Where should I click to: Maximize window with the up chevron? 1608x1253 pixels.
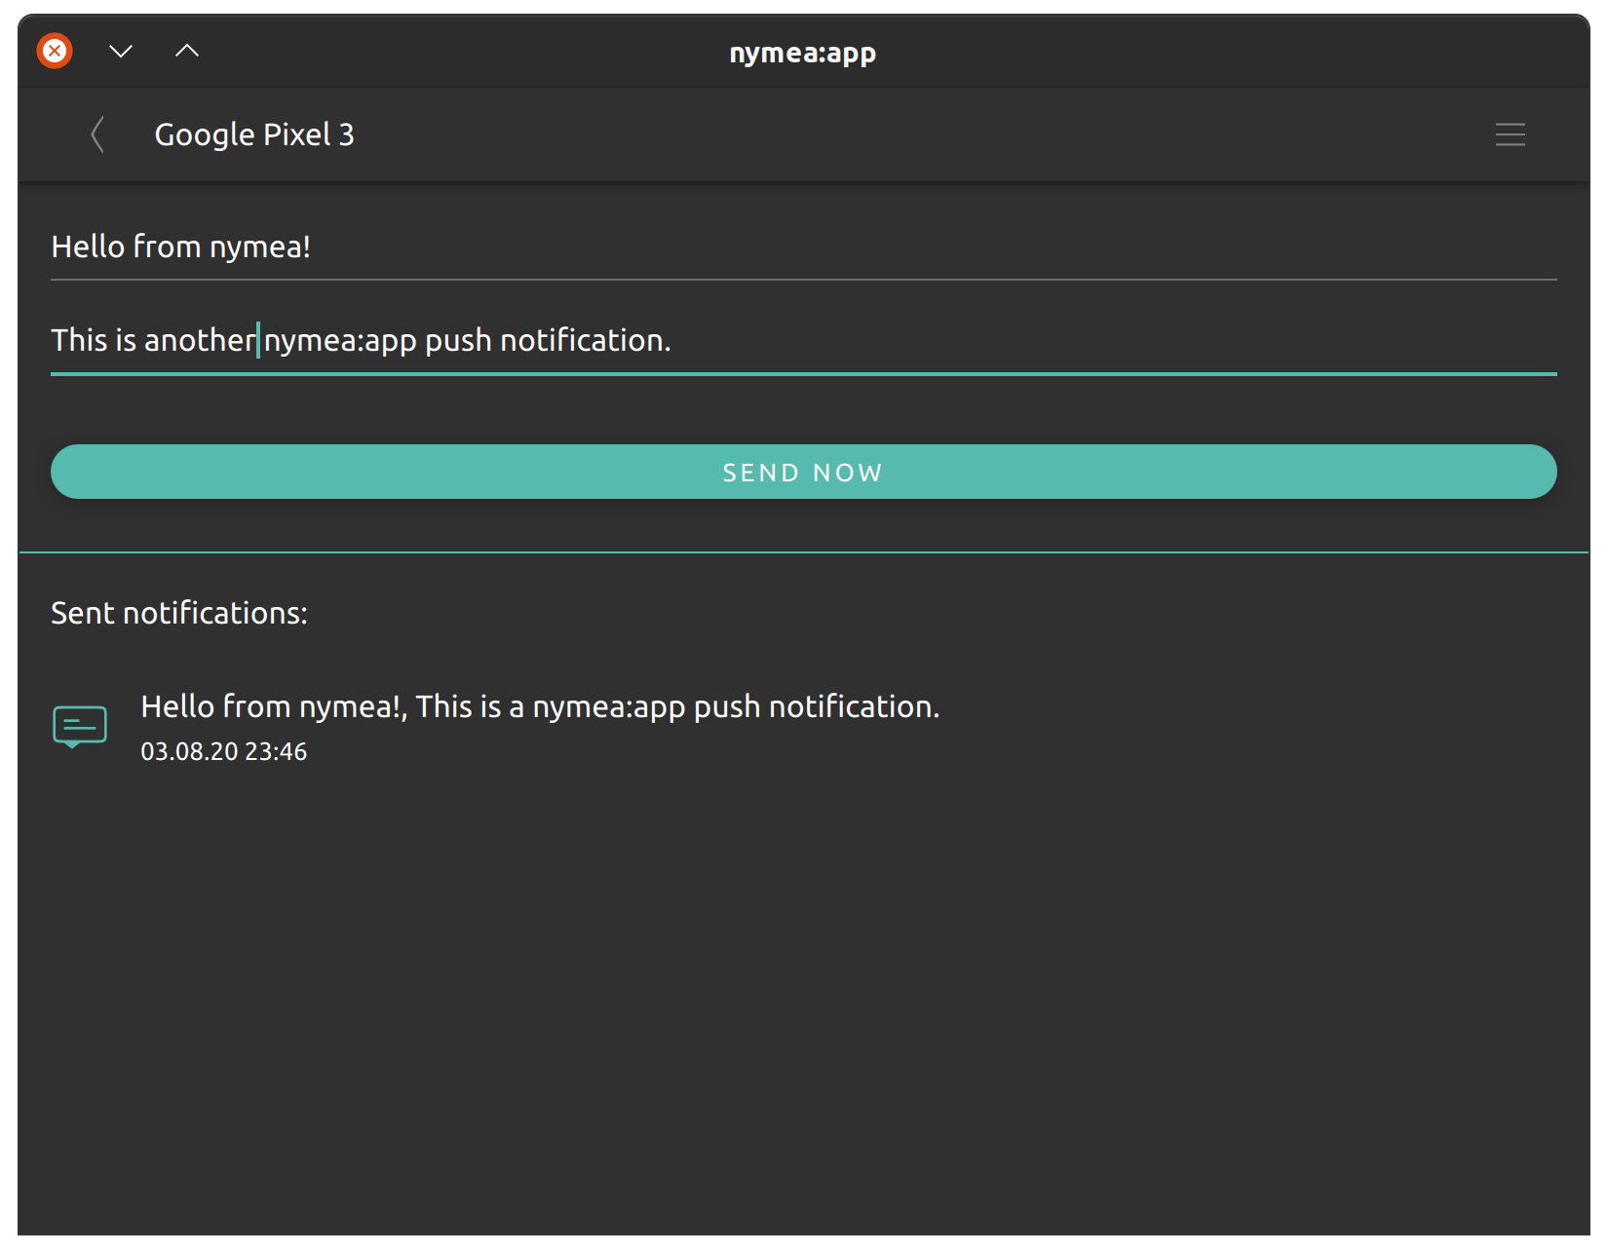click(x=187, y=51)
